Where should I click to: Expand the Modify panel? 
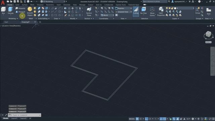tap(73, 18)
